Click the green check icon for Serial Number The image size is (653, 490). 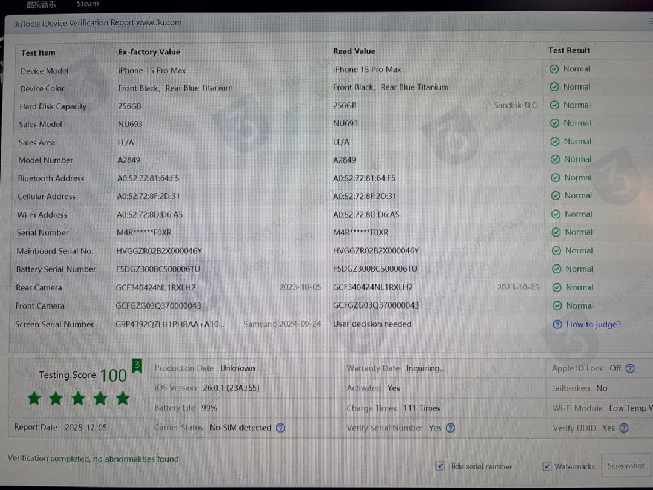pos(556,232)
